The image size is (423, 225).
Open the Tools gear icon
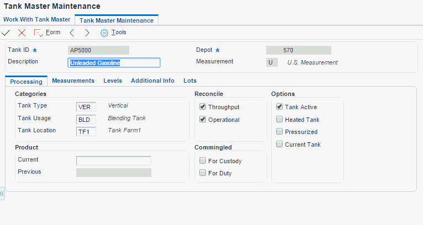(104, 33)
